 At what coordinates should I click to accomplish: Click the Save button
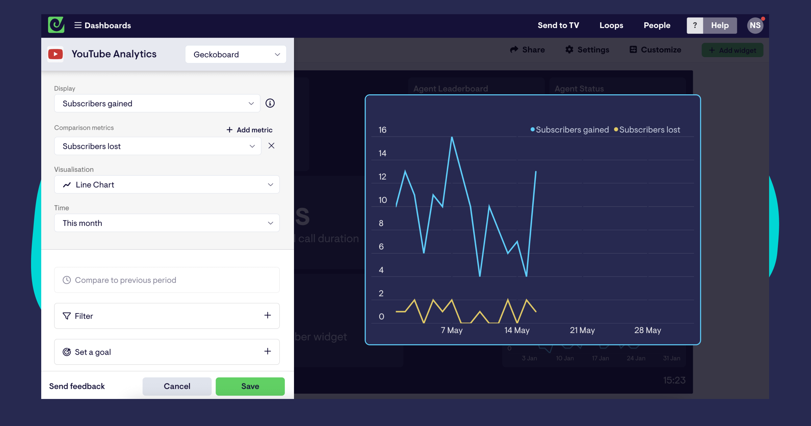point(250,386)
